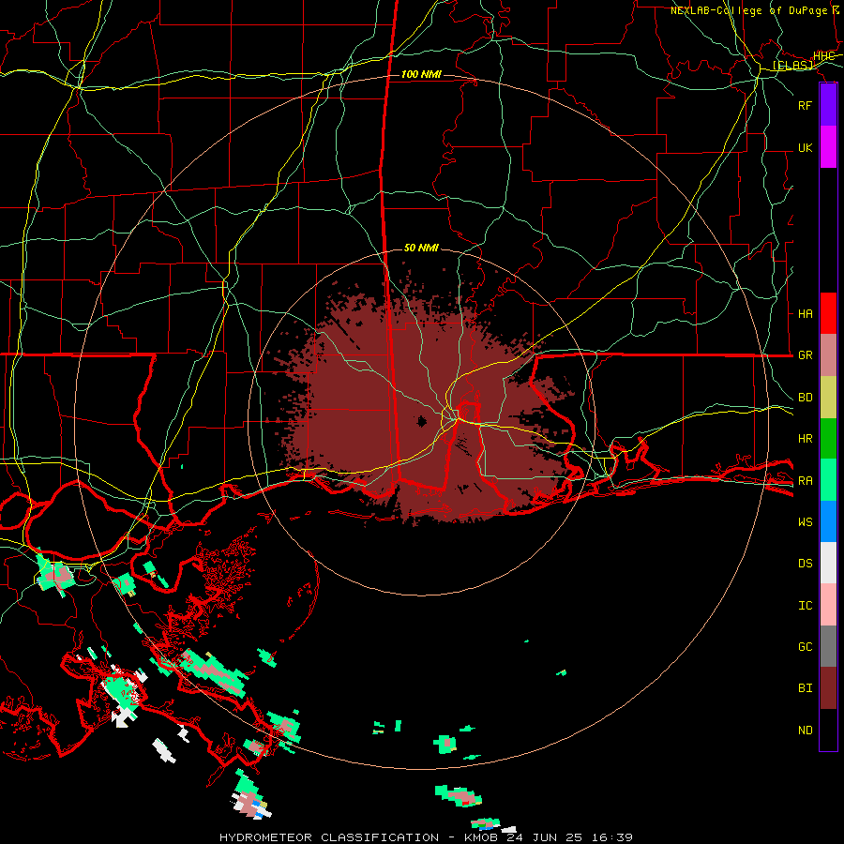
Task: Click the HYDROMETEOR CLASSIFICATION title text
Action: [329, 837]
